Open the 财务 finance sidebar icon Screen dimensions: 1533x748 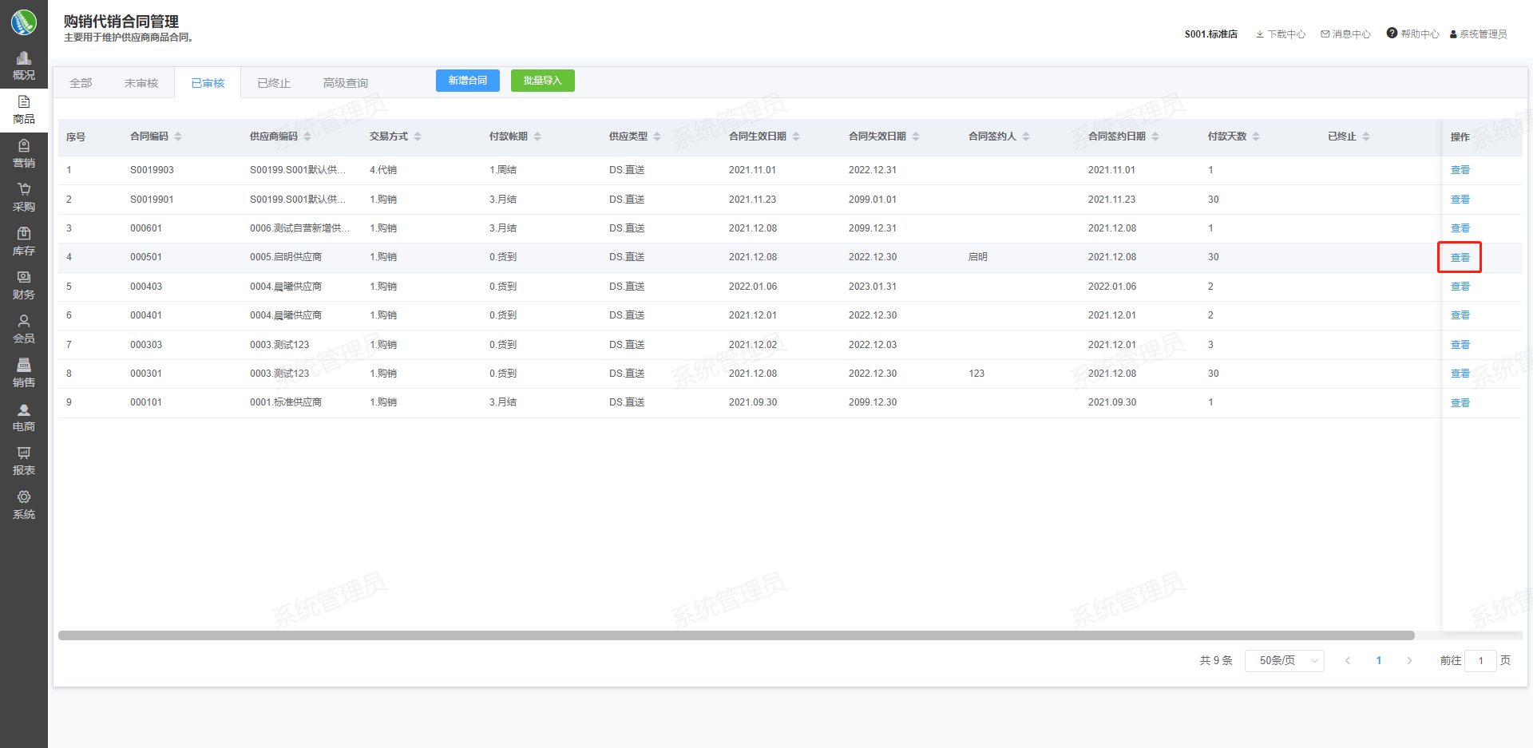click(x=24, y=279)
